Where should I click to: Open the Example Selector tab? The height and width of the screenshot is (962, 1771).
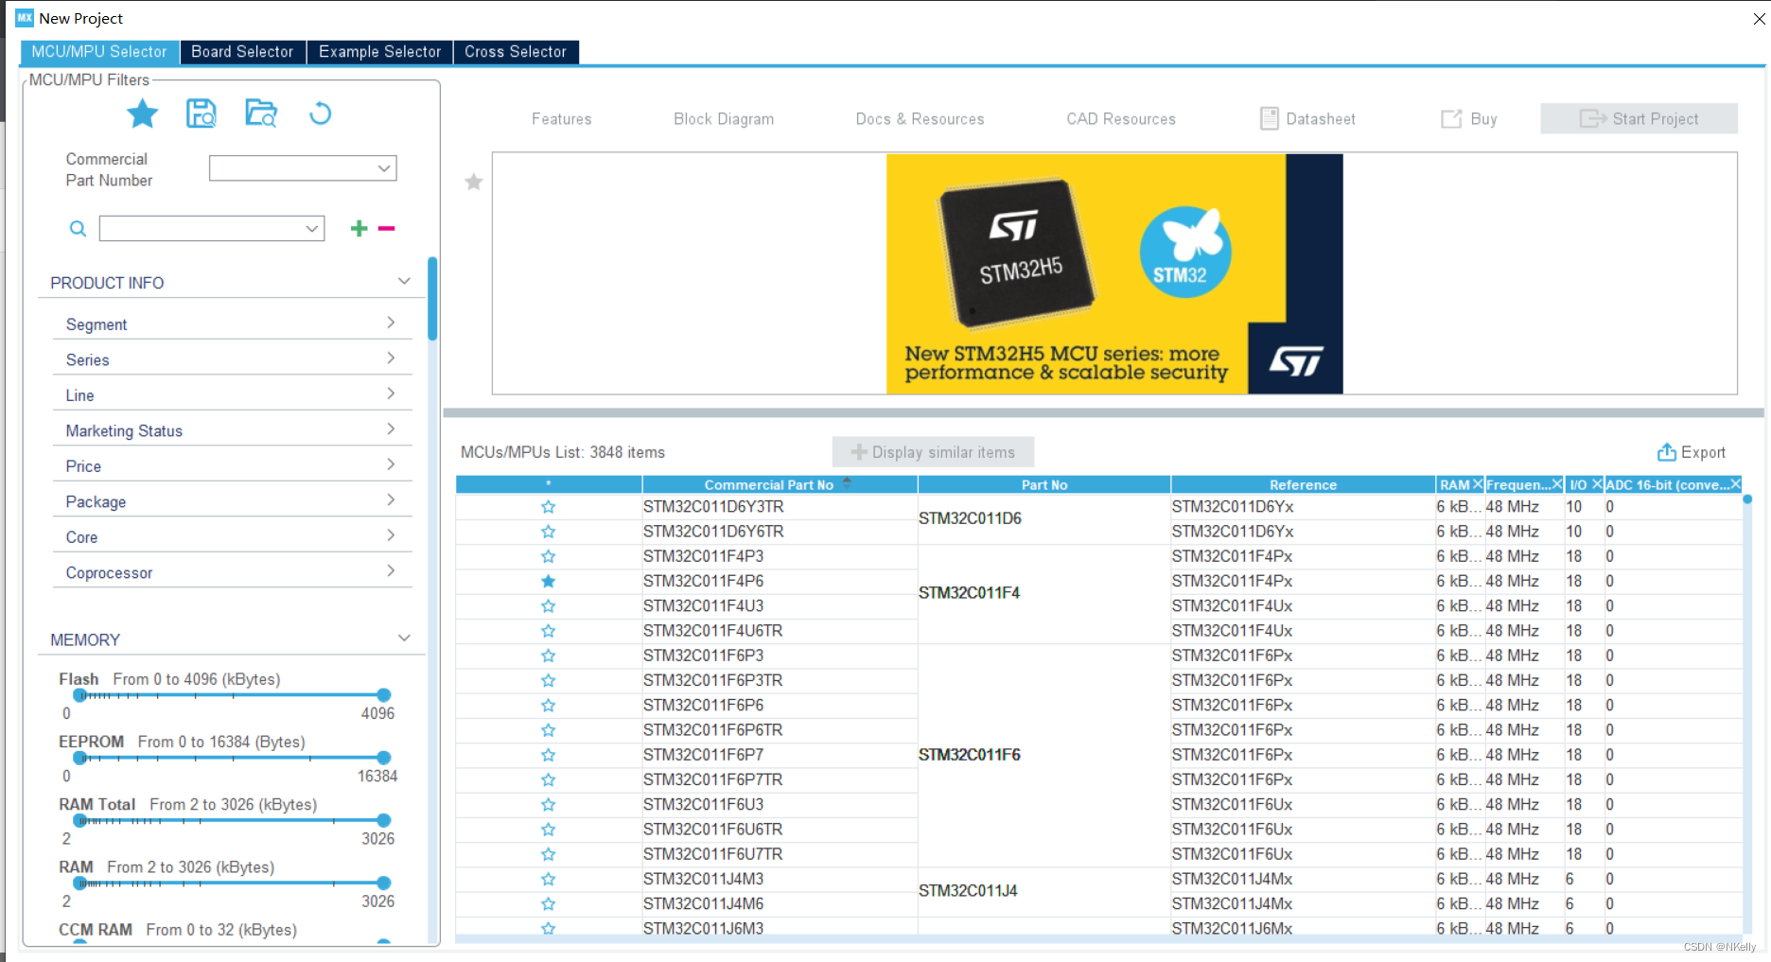pyautogui.click(x=379, y=52)
